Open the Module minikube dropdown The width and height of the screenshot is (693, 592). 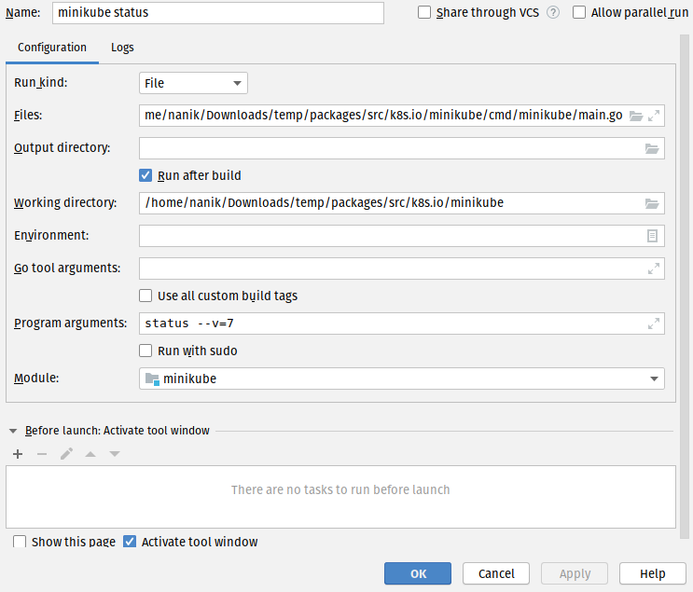click(x=401, y=379)
